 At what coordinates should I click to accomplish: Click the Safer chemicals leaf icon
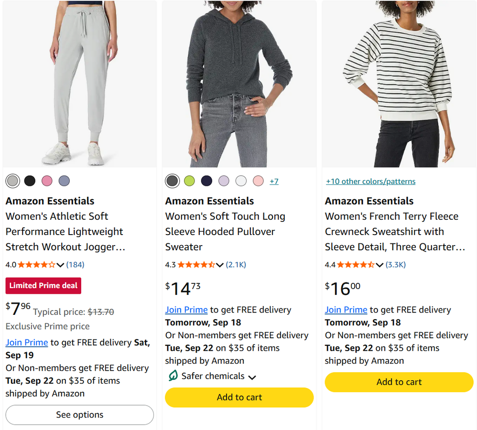pos(173,376)
